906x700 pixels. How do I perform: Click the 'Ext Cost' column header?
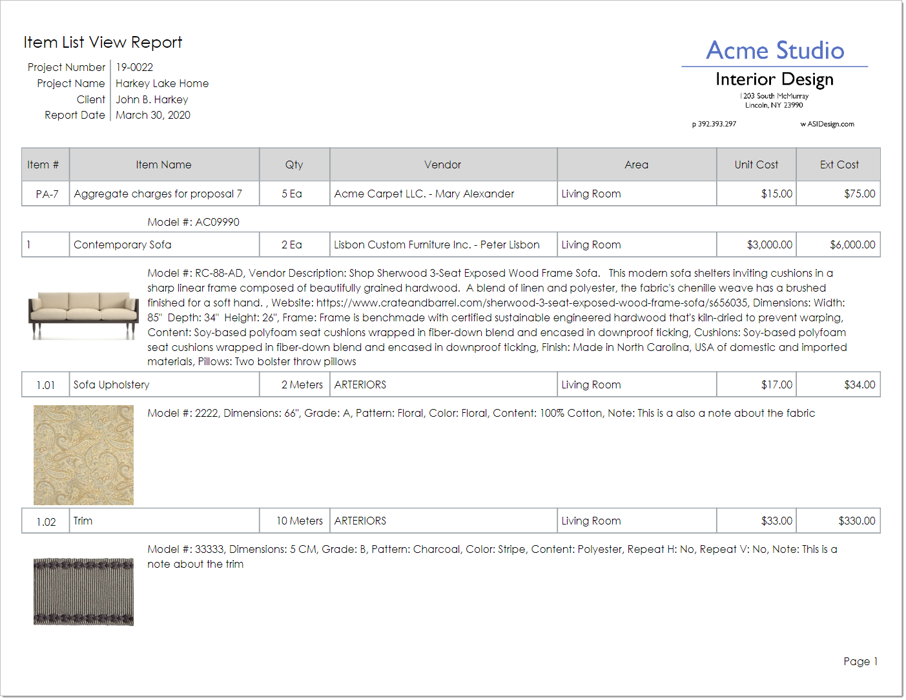click(x=839, y=165)
